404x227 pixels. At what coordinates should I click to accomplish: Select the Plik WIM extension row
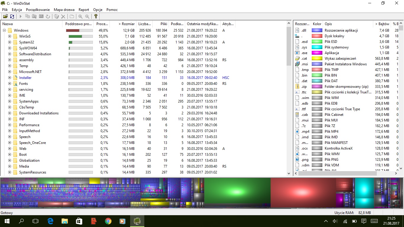[346, 98]
